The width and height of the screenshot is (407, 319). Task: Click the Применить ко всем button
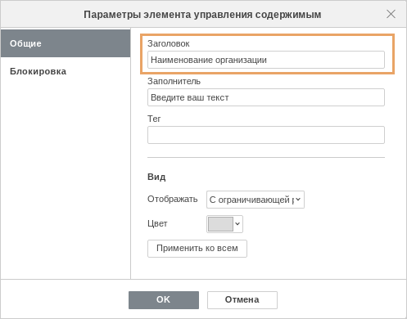click(197, 249)
